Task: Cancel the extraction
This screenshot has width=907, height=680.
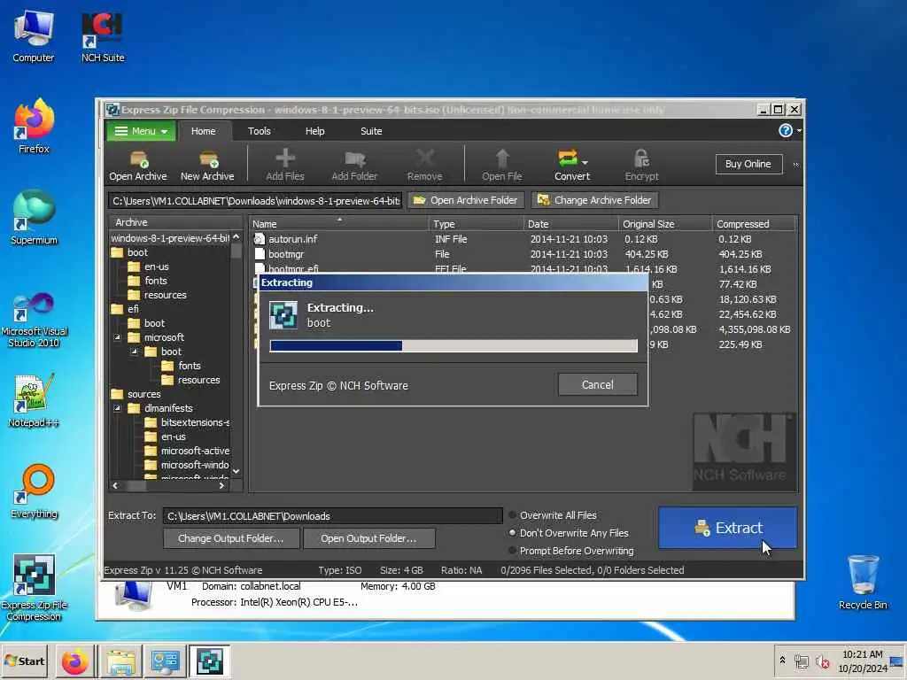Action: pos(598,384)
